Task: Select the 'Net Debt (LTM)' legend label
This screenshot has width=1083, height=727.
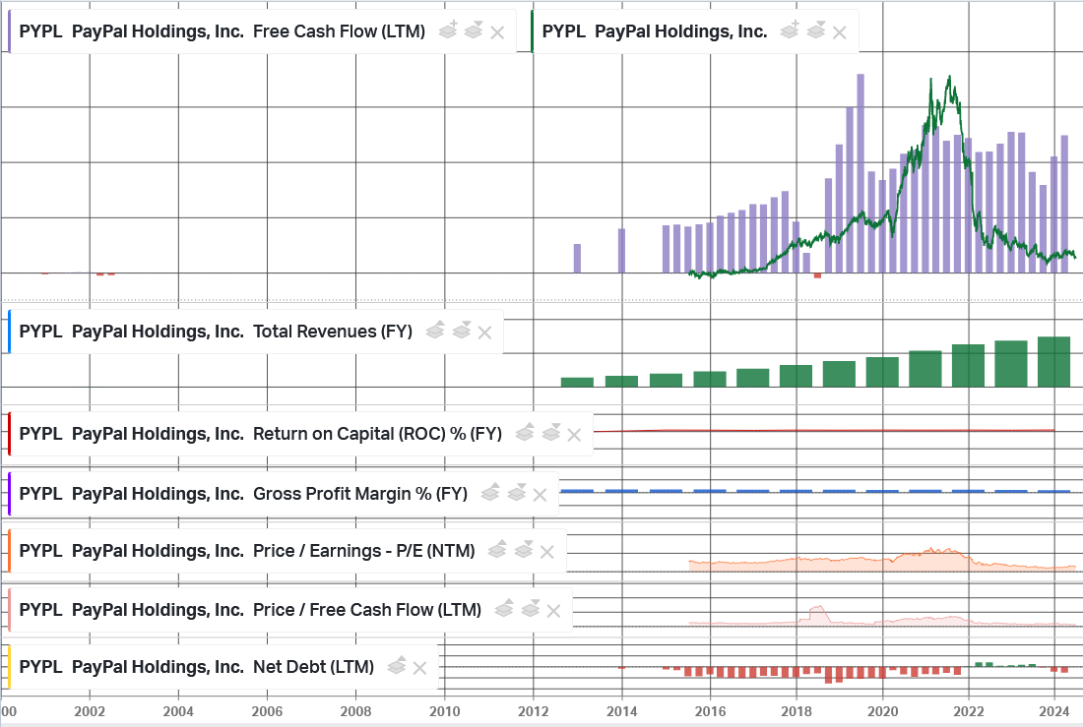Action: pos(313,667)
